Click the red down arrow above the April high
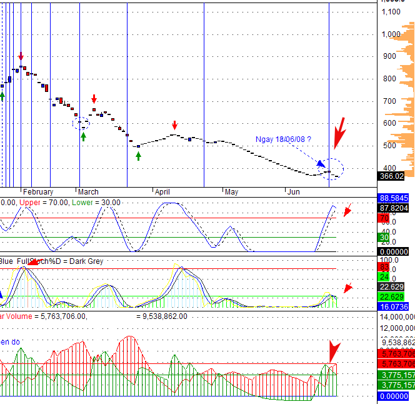Viewport: 415px width, 404px height. pos(175,125)
